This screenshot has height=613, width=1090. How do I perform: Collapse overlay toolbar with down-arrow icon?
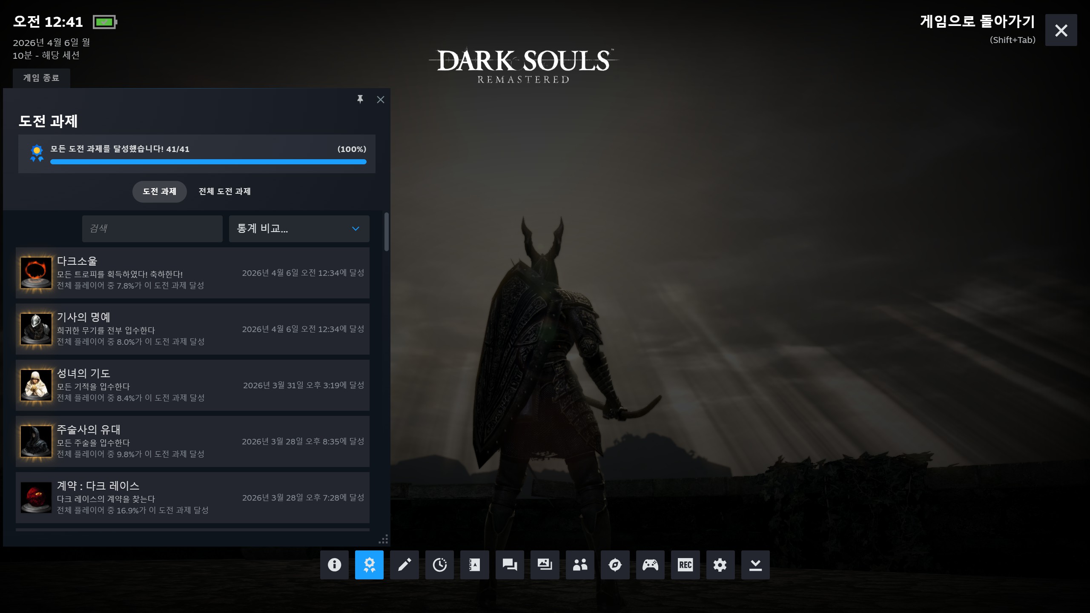click(x=755, y=565)
